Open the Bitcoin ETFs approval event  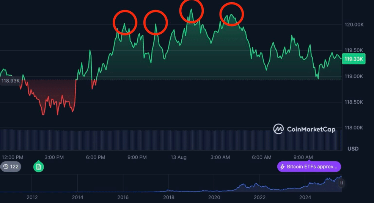(x=309, y=167)
